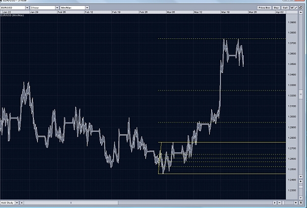Click the horizontal zoom in dot button

point(296,203)
